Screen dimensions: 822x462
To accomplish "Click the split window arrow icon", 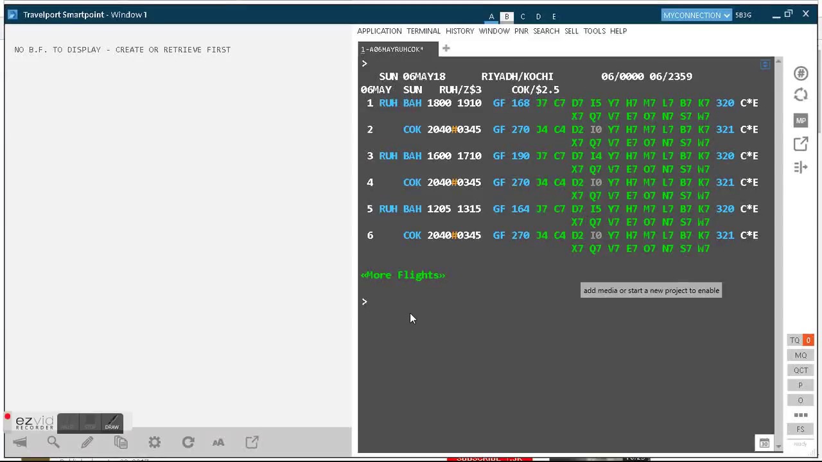I will click(x=800, y=167).
